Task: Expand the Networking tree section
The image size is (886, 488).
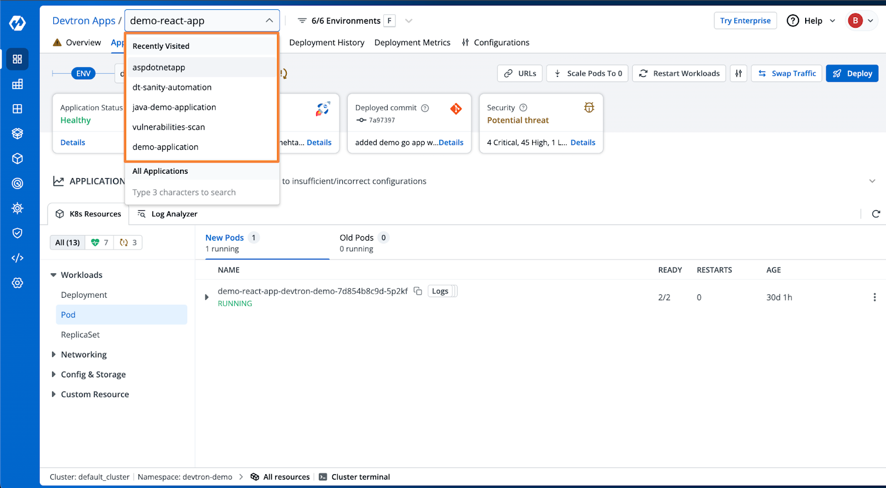Action: coord(54,355)
